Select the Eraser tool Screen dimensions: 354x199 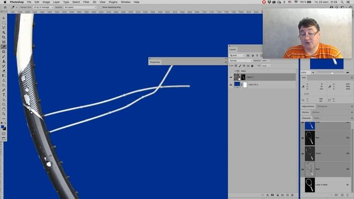point(4,71)
